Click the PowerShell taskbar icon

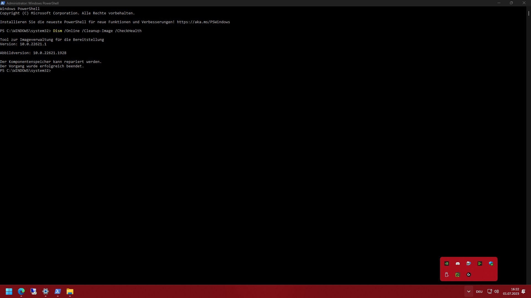[x=58, y=291]
